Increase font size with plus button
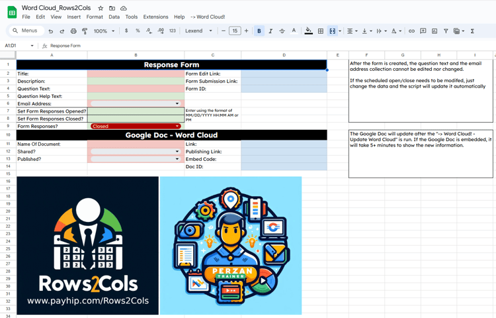Image resolution: width=496 pixels, height=318 pixels. (246, 31)
